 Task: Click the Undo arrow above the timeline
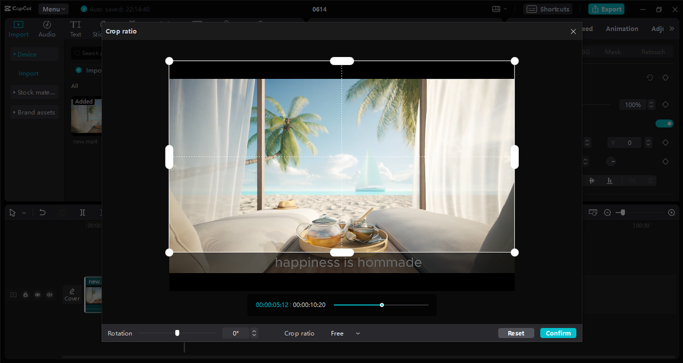pyautogui.click(x=42, y=212)
